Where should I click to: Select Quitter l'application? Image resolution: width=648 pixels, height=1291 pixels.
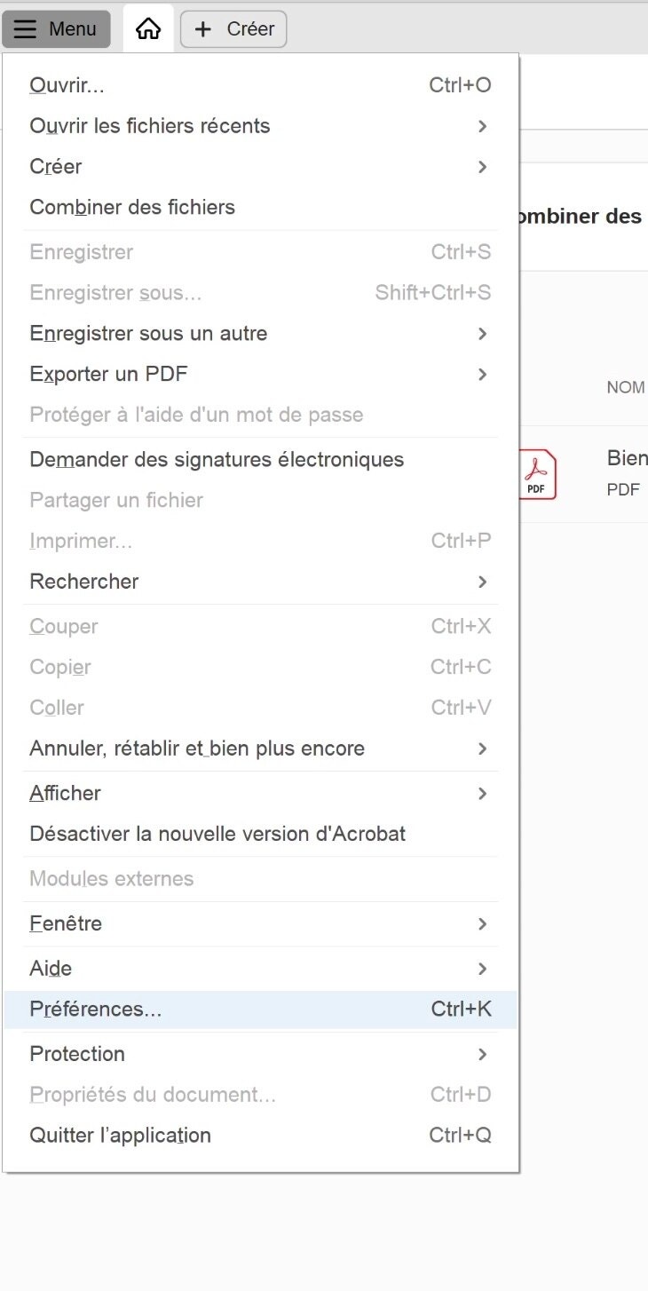(x=121, y=1136)
